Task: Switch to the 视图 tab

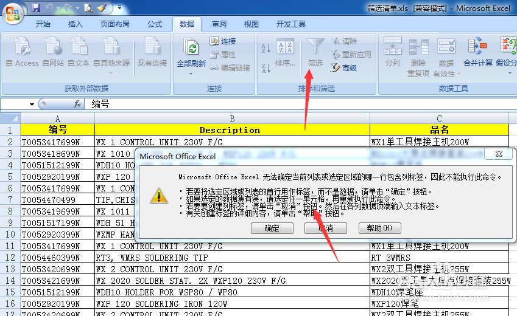Action: (251, 24)
